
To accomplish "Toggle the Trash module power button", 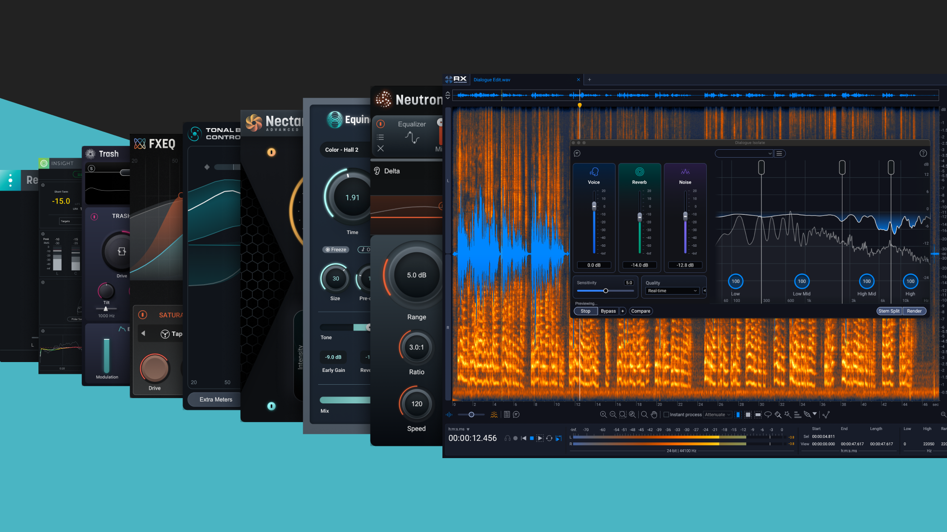I will [x=94, y=216].
